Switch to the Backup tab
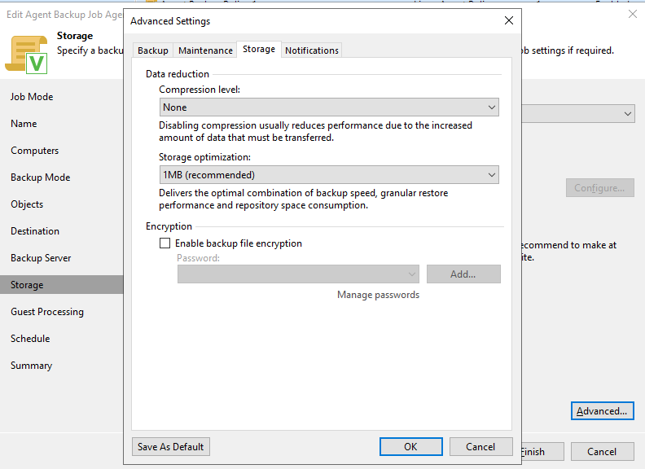The image size is (645, 469). coord(153,50)
